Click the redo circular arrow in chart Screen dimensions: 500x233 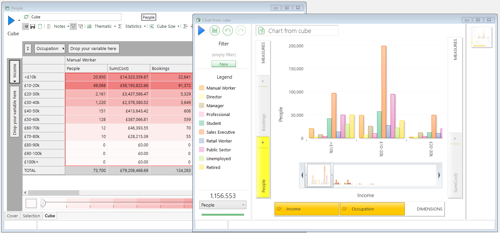pos(241,31)
